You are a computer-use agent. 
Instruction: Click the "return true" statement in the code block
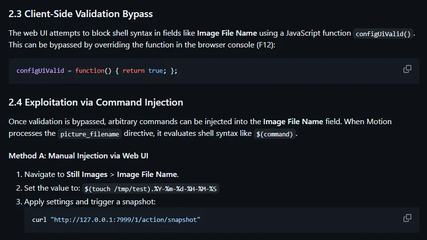[142, 71]
